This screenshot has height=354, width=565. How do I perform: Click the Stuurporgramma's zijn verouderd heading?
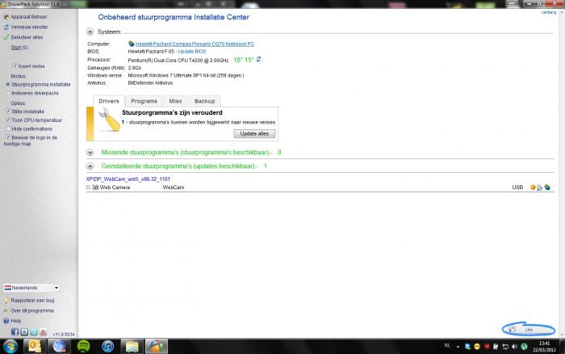pos(172,112)
